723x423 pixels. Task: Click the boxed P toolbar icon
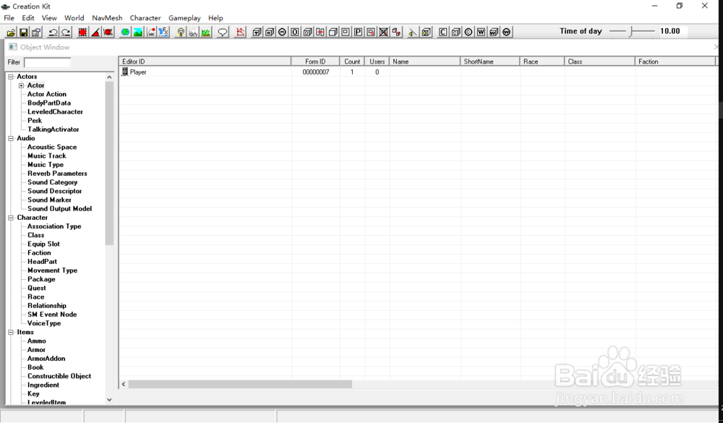coord(359,32)
